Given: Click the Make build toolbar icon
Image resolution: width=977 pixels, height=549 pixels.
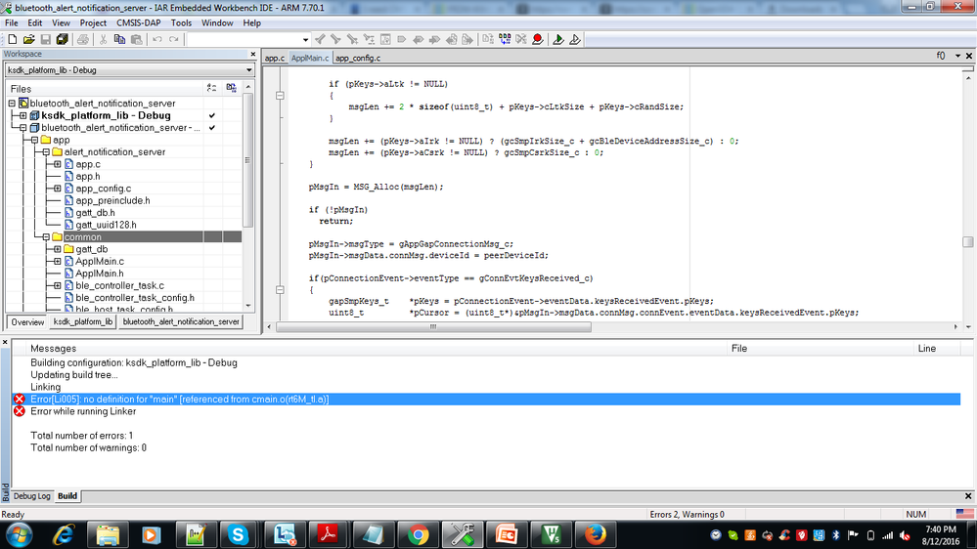Looking at the screenshot, I should pos(505,39).
